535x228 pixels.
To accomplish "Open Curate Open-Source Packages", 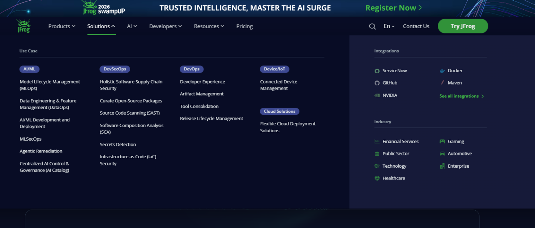I will [x=131, y=101].
